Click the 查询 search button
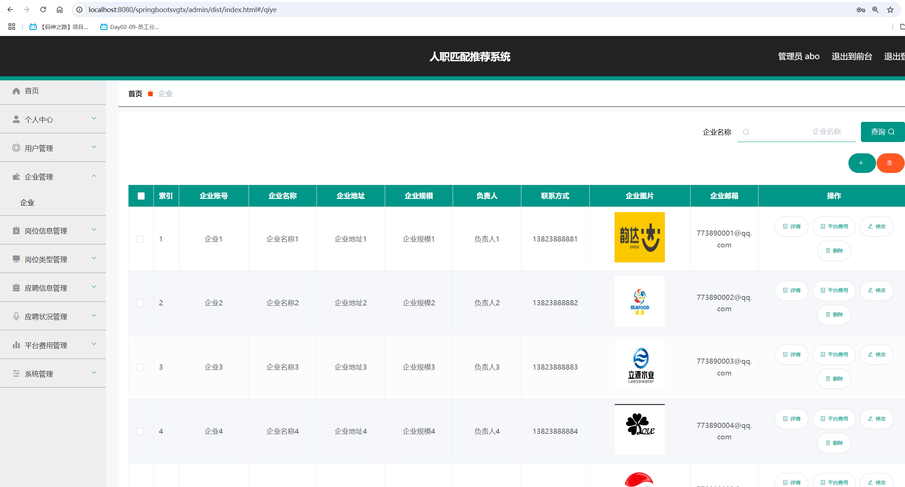905x487 pixels. [883, 132]
